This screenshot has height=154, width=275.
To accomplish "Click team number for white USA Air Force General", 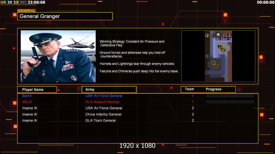I will pos(193,108).
